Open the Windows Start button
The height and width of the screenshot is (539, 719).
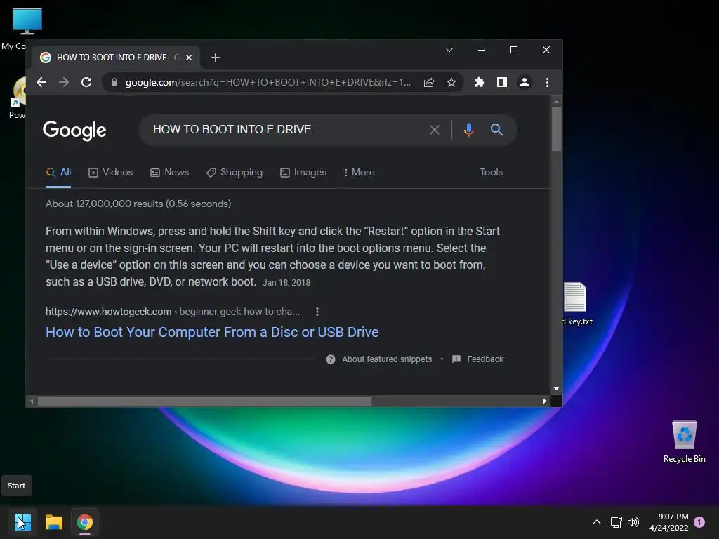click(x=22, y=522)
